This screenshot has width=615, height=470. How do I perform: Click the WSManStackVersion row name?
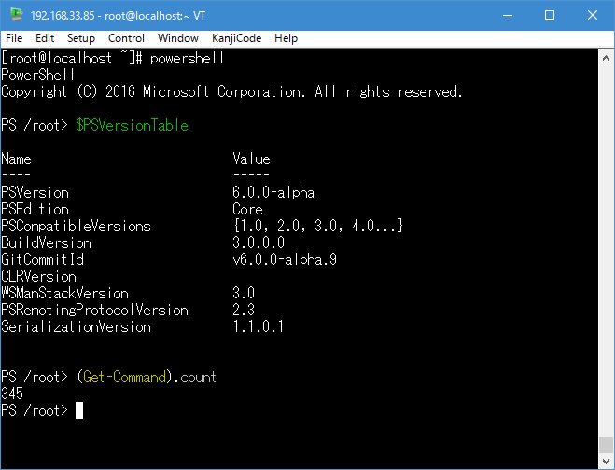tap(64, 293)
